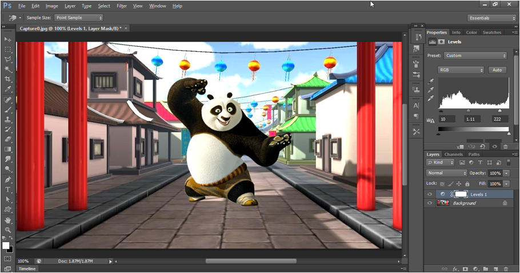Switch to the Channels tab
Screen dimensions: 520x273
coord(453,154)
